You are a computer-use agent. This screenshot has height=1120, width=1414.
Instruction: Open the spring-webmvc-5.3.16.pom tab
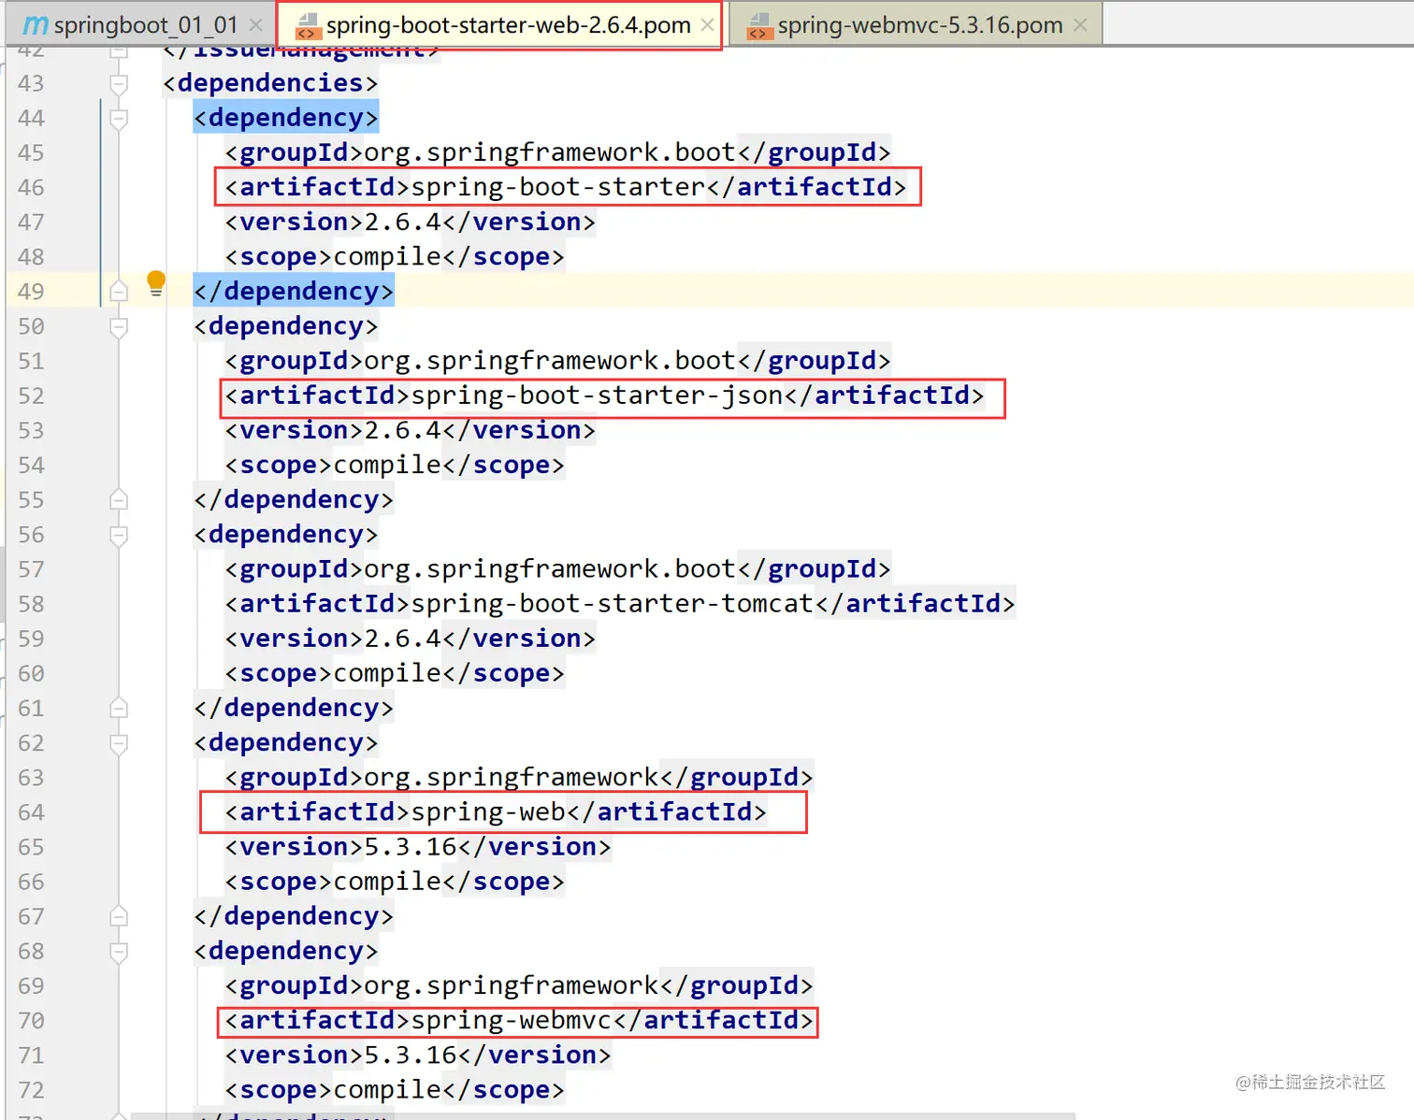pos(919,25)
